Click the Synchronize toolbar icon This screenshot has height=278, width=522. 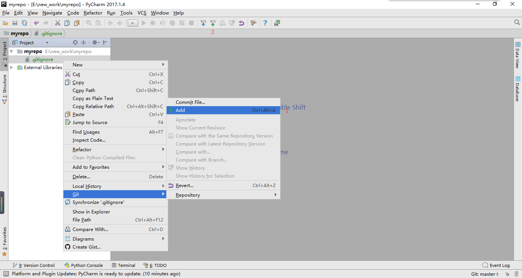coord(24,23)
